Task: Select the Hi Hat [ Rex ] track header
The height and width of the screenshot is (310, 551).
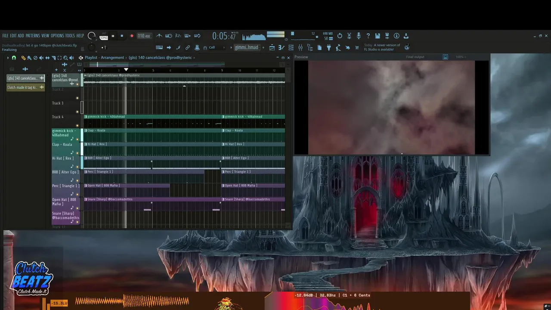Action: (x=66, y=162)
